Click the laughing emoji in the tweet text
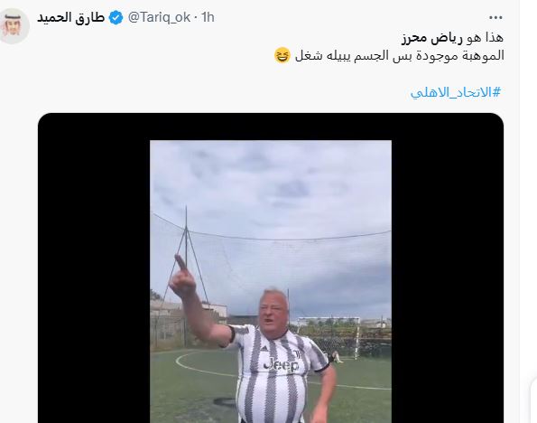537x423 pixels. pos(282,55)
